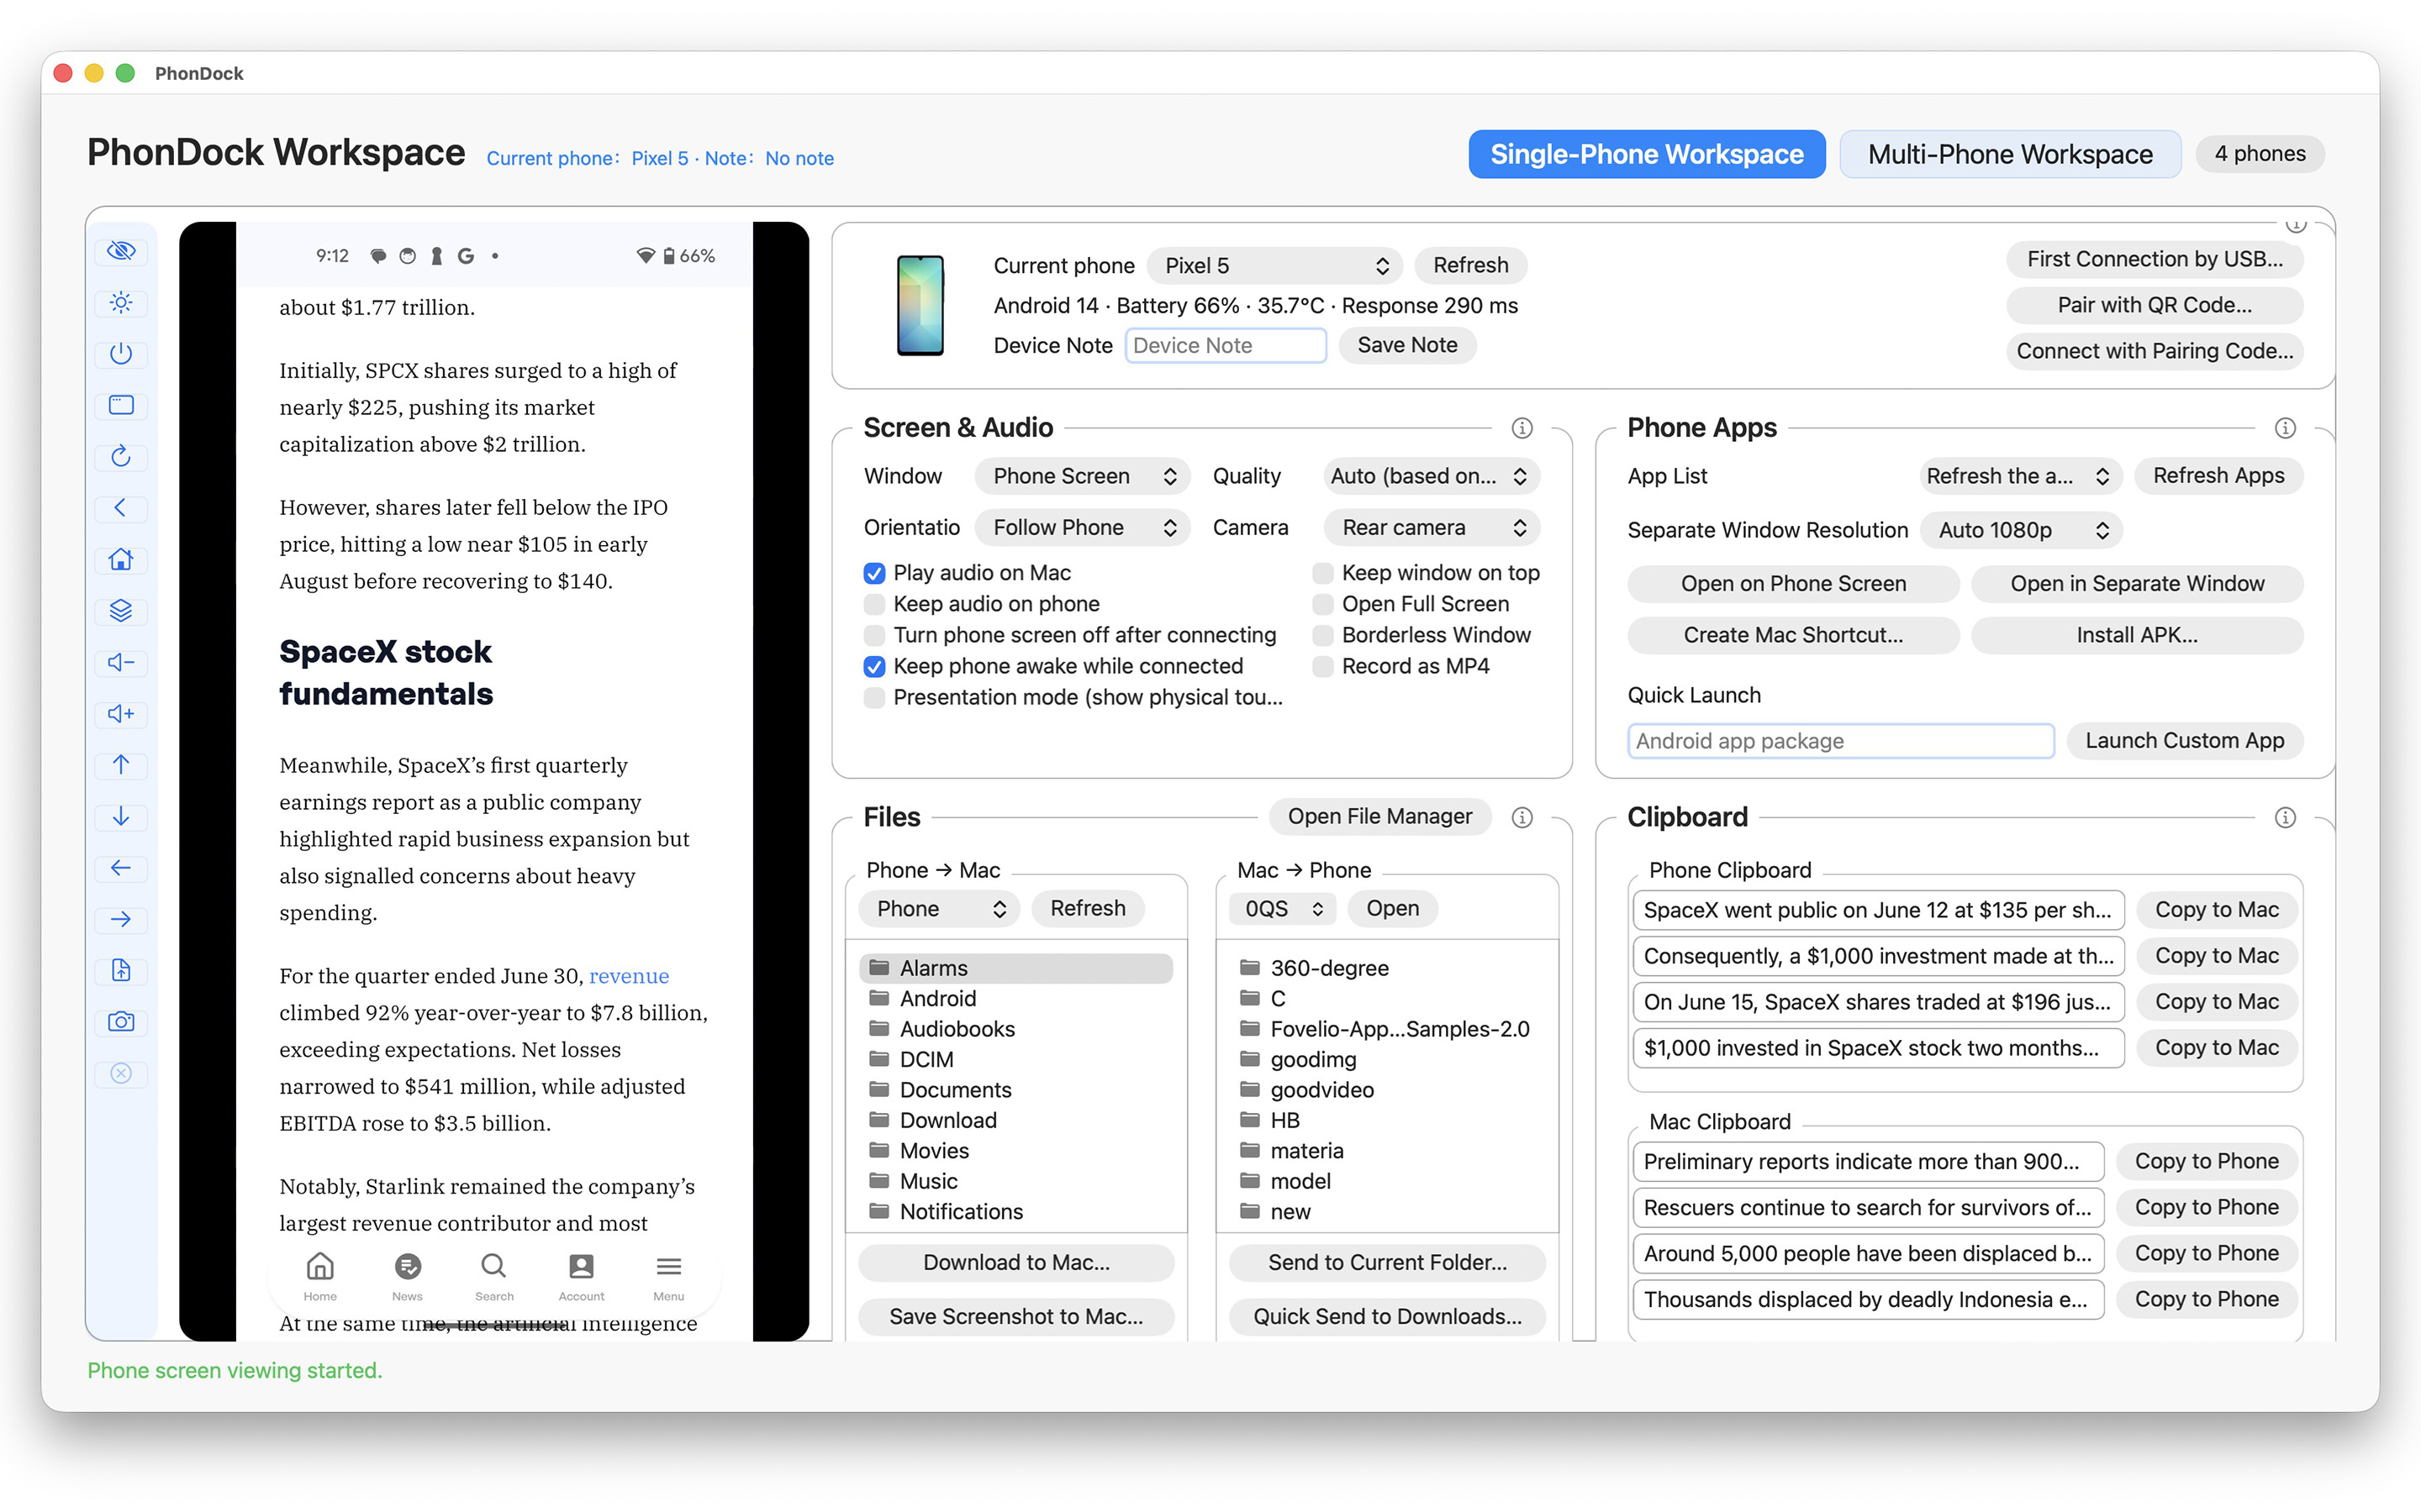Disable Play audio on Mac checkbox
Image resolution: width=2421 pixels, height=1512 pixels.
coord(874,573)
